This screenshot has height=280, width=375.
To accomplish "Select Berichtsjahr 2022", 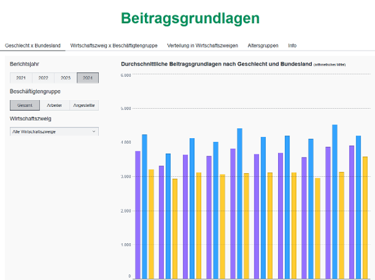I will tap(43, 78).
